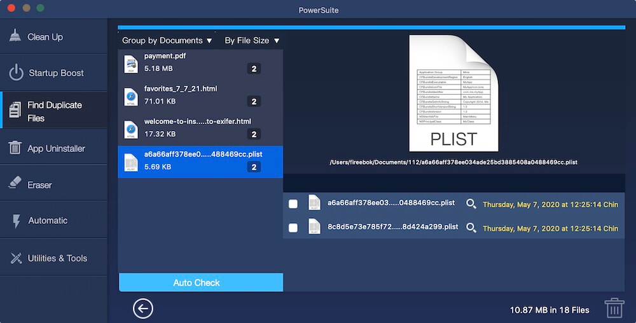Click duplicate count badge on selected plist
Viewport: 636px width, 323px height.
click(x=254, y=167)
